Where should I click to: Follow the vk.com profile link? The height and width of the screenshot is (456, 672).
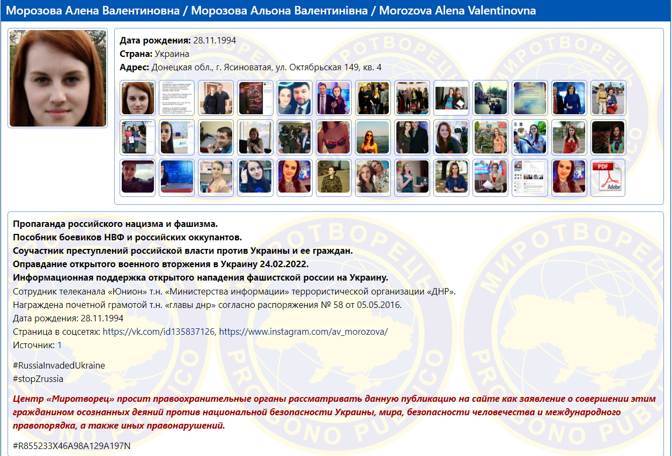159,332
